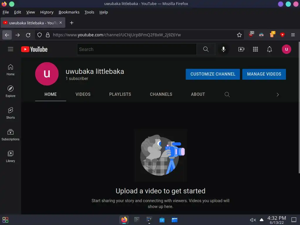
Task: Bookmark this page with star icon
Action: 239,35
